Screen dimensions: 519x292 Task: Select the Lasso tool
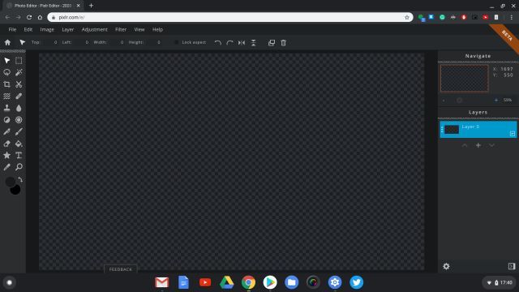[6, 72]
